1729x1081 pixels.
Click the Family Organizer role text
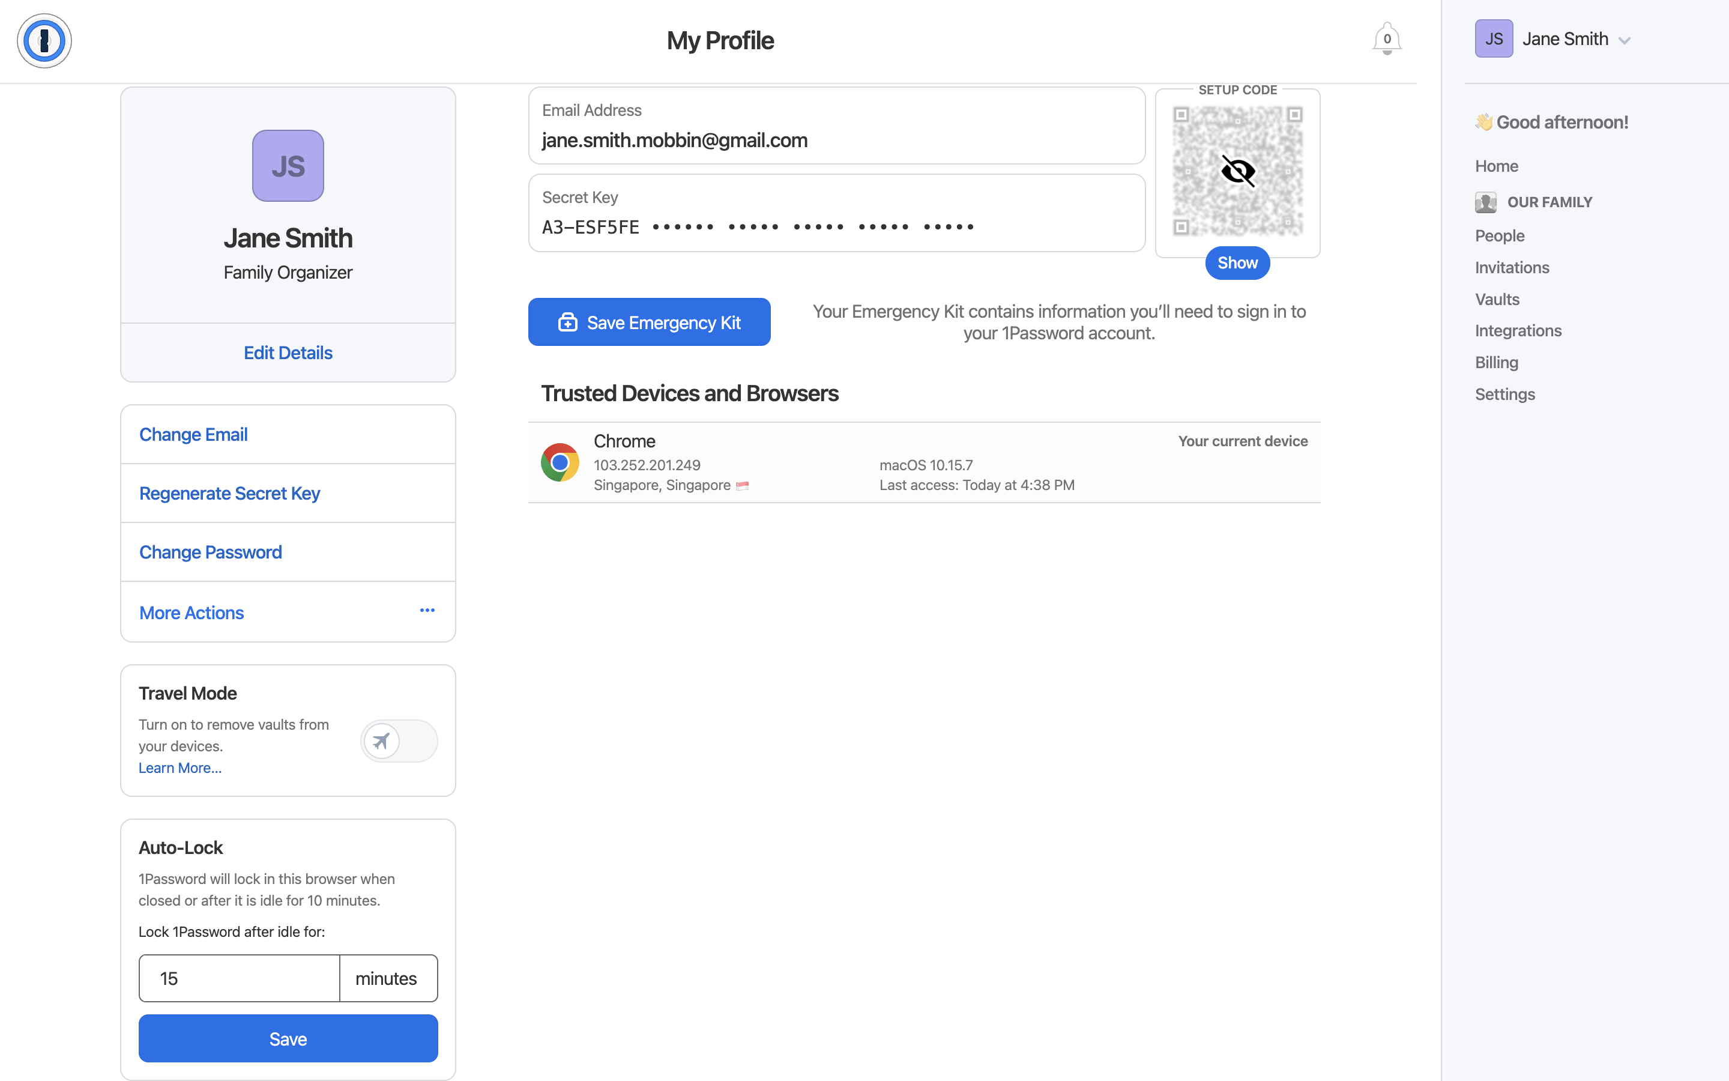click(288, 273)
